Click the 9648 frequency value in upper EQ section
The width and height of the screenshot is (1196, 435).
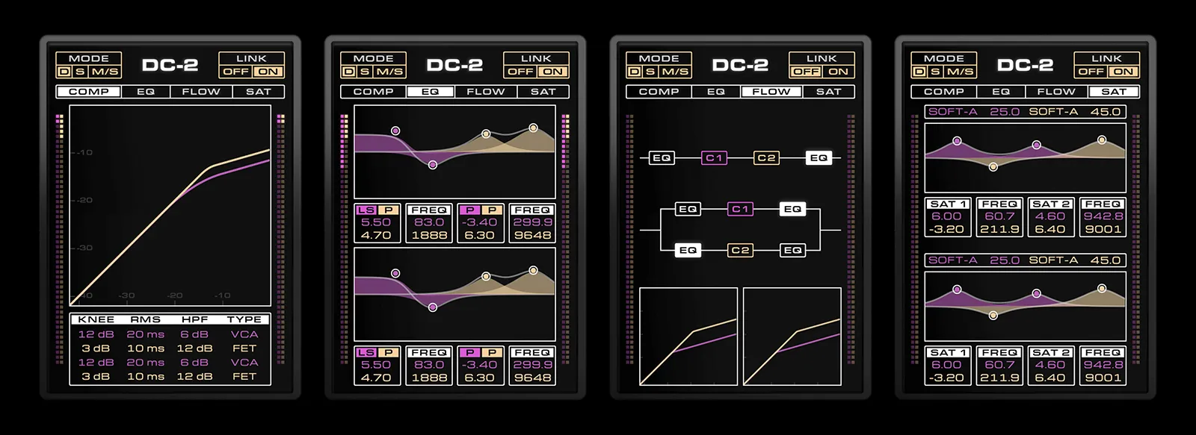[x=532, y=235]
